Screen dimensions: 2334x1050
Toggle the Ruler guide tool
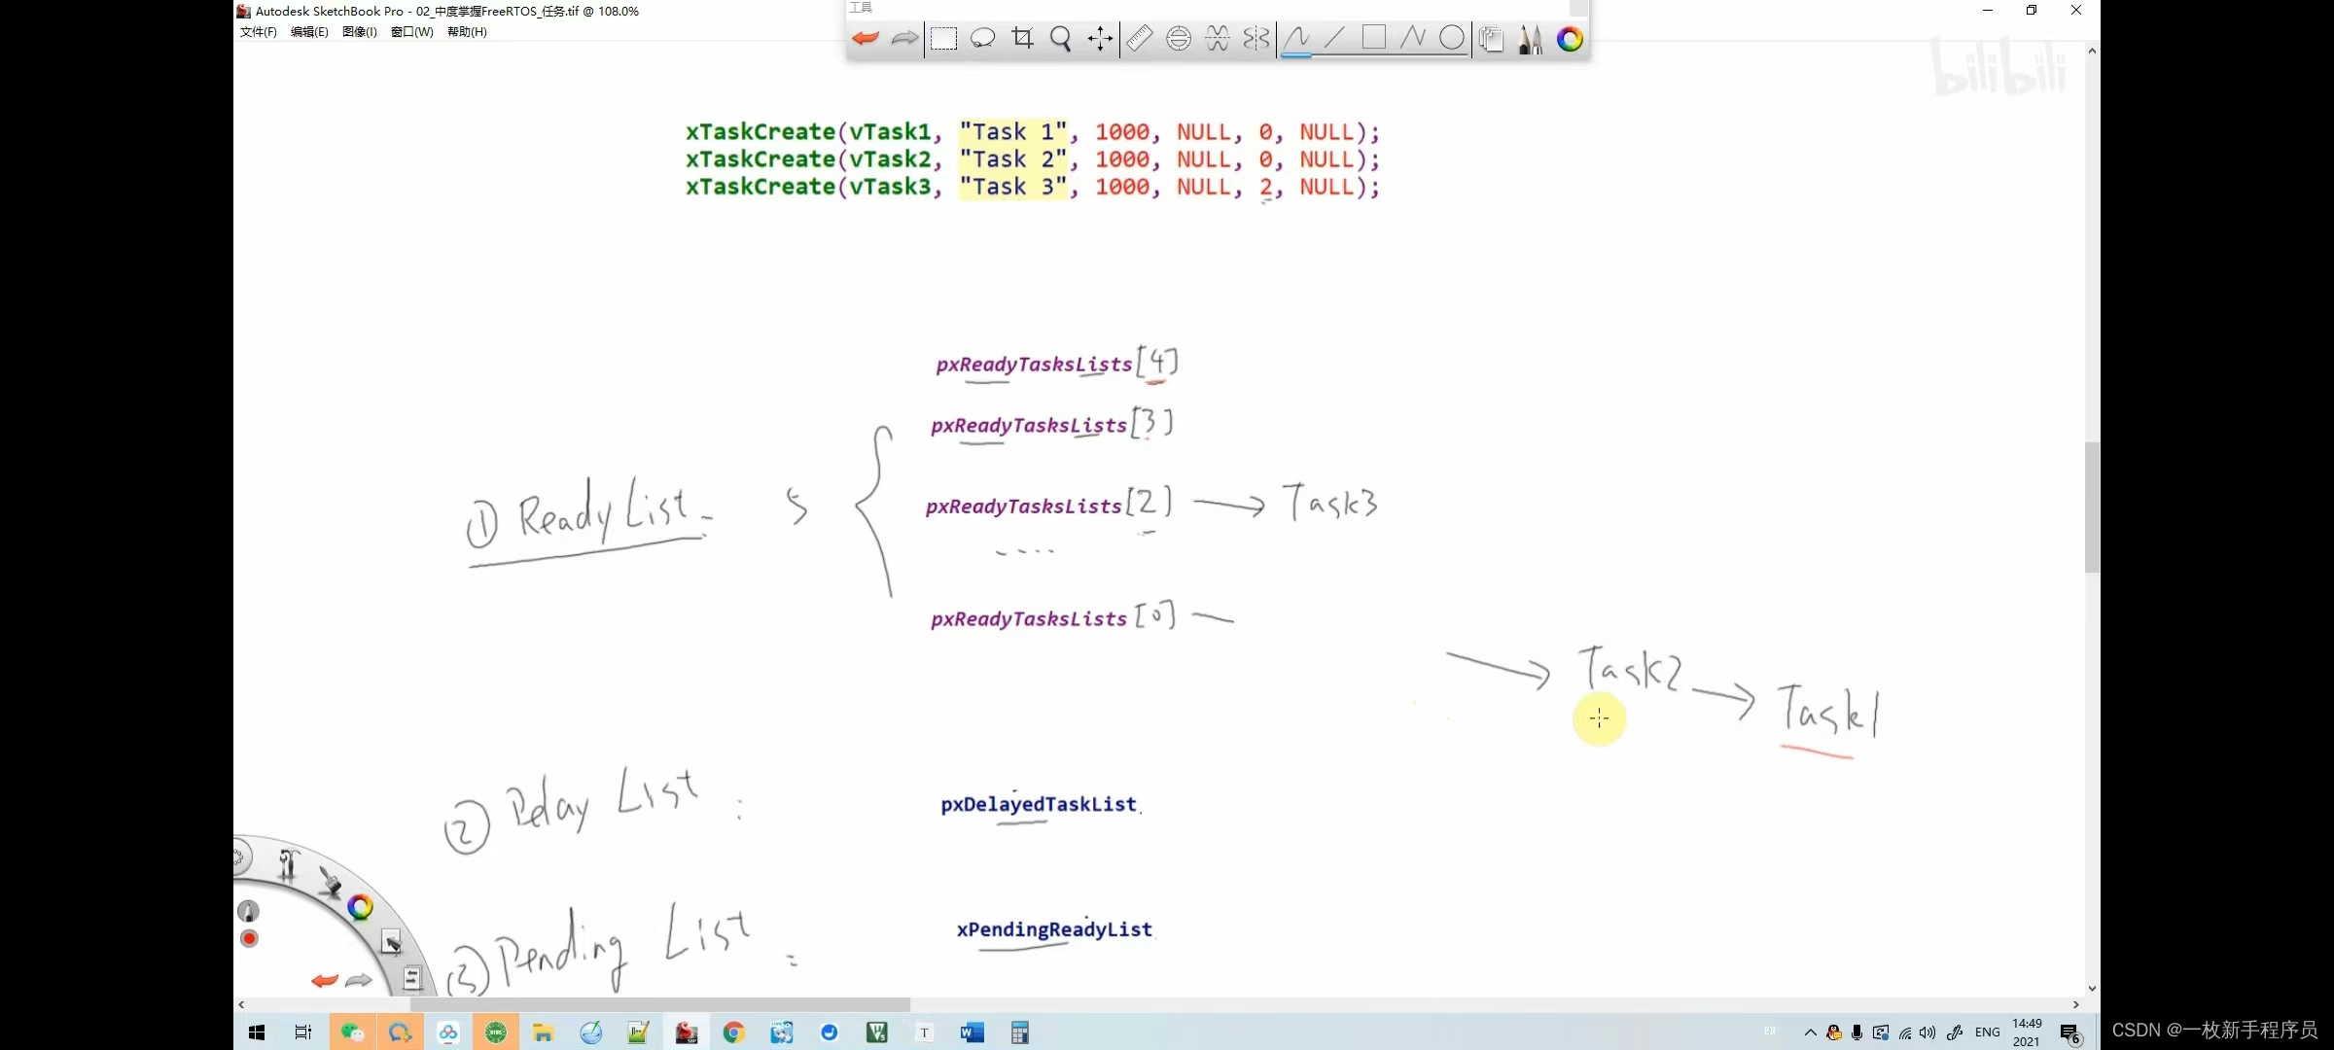coord(1140,39)
